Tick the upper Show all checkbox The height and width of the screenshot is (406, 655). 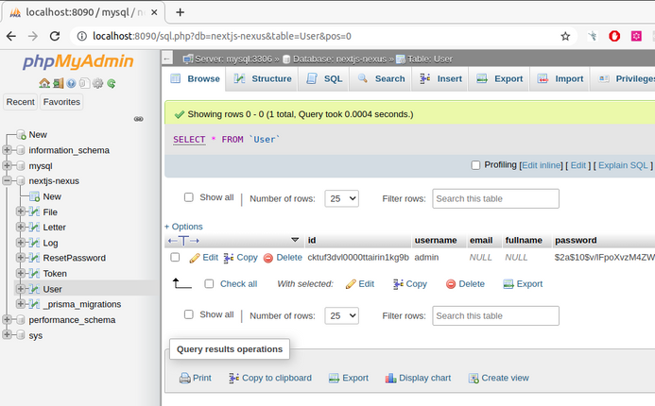[189, 197]
